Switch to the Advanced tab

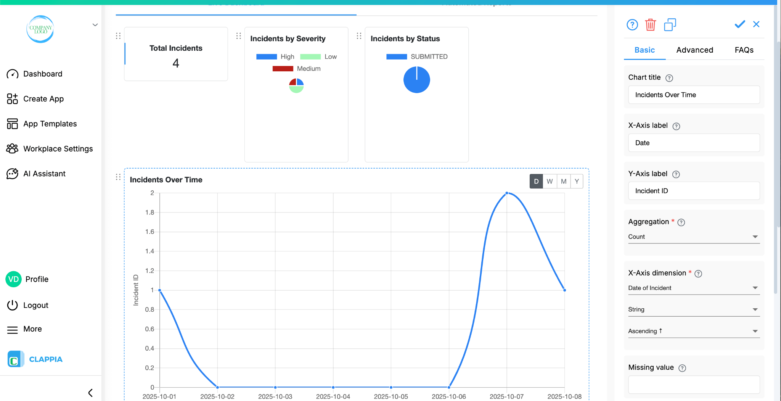(694, 50)
